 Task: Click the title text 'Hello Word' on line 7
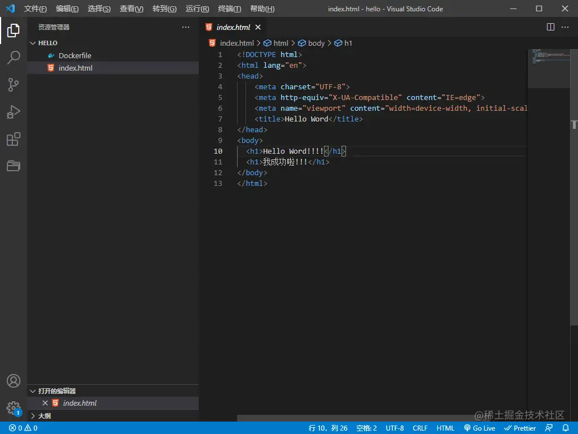[306, 119]
